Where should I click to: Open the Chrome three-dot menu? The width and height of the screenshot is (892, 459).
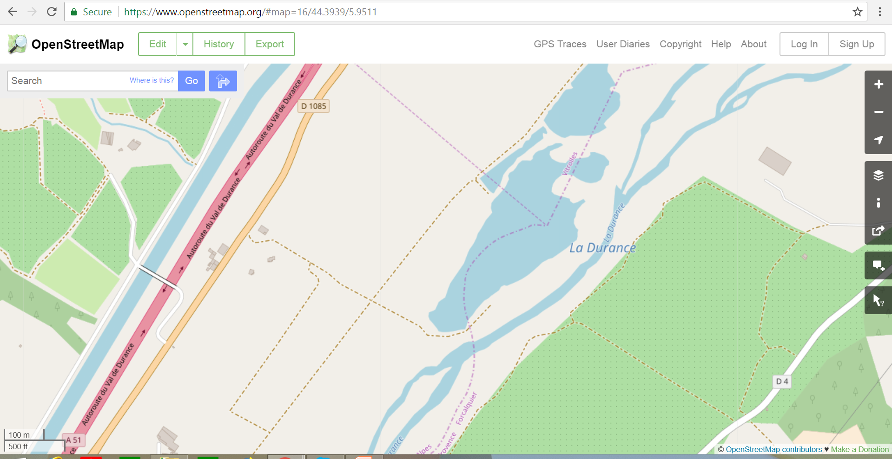(x=879, y=12)
